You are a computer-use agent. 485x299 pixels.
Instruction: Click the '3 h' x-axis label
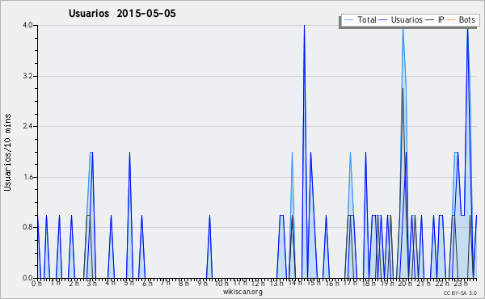[92, 283]
